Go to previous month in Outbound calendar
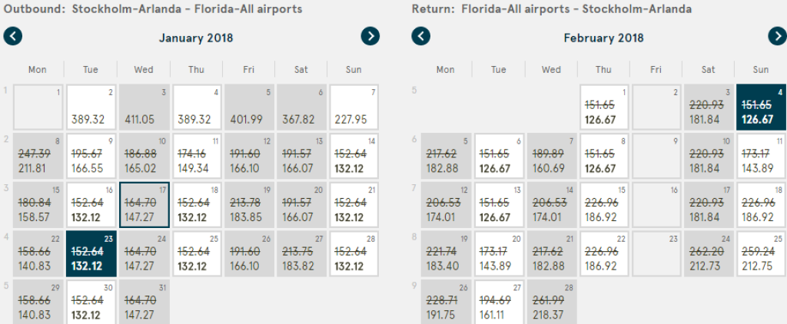This screenshot has height=324, width=787. pos(13,36)
